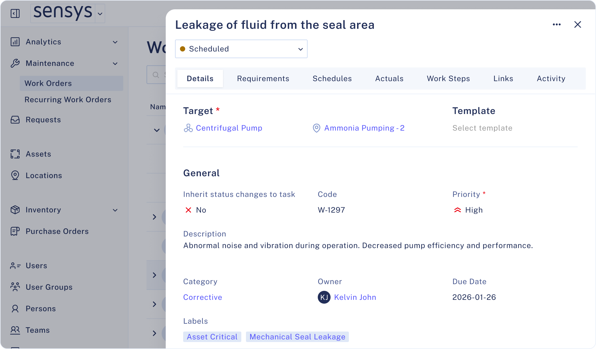The height and width of the screenshot is (349, 596).
Task: Open the Ammonia Pumping - 2 location link
Action: pos(364,128)
